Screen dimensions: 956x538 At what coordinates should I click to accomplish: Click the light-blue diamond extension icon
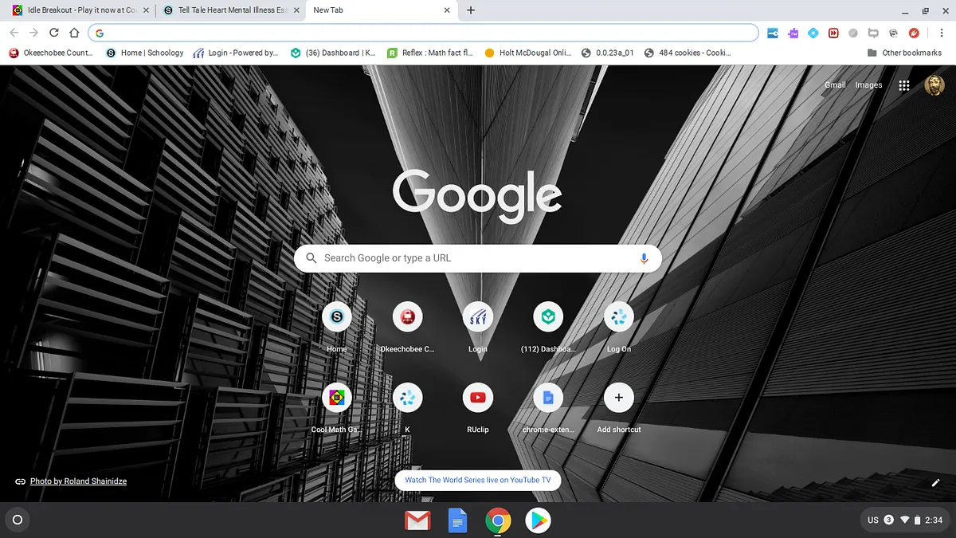click(x=813, y=33)
